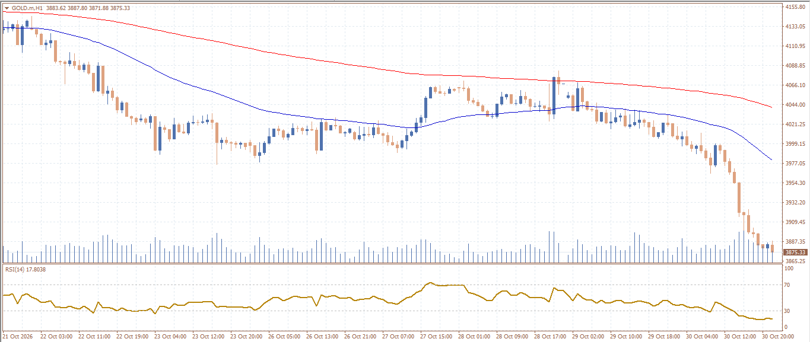
Task: Click the 3977.05 price axis label
Action: (x=794, y=164)
